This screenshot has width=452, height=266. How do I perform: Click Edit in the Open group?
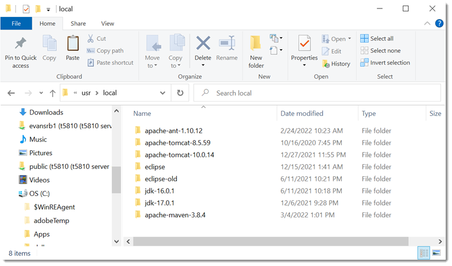(332, 51)
